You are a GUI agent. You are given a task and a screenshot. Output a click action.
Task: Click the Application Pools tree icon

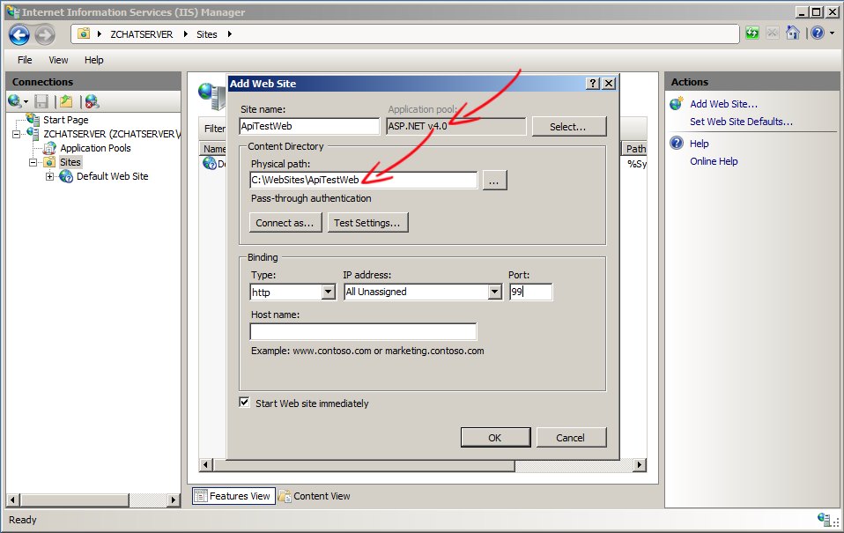49,147
